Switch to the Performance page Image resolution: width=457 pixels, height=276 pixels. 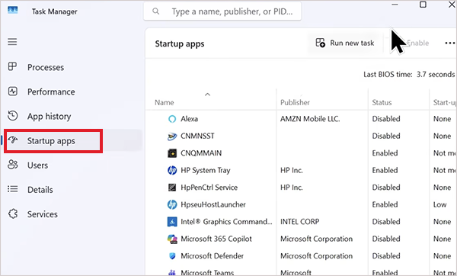(x=51, y=92)
